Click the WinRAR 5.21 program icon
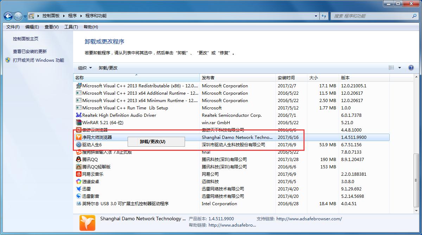The image size is (422, 235). tap(79, 123)
